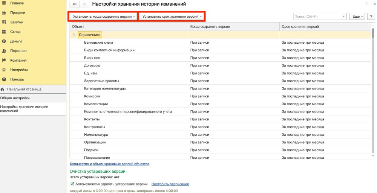
Task: Click the Помощь question mark icon
Action: coord(4,79)
